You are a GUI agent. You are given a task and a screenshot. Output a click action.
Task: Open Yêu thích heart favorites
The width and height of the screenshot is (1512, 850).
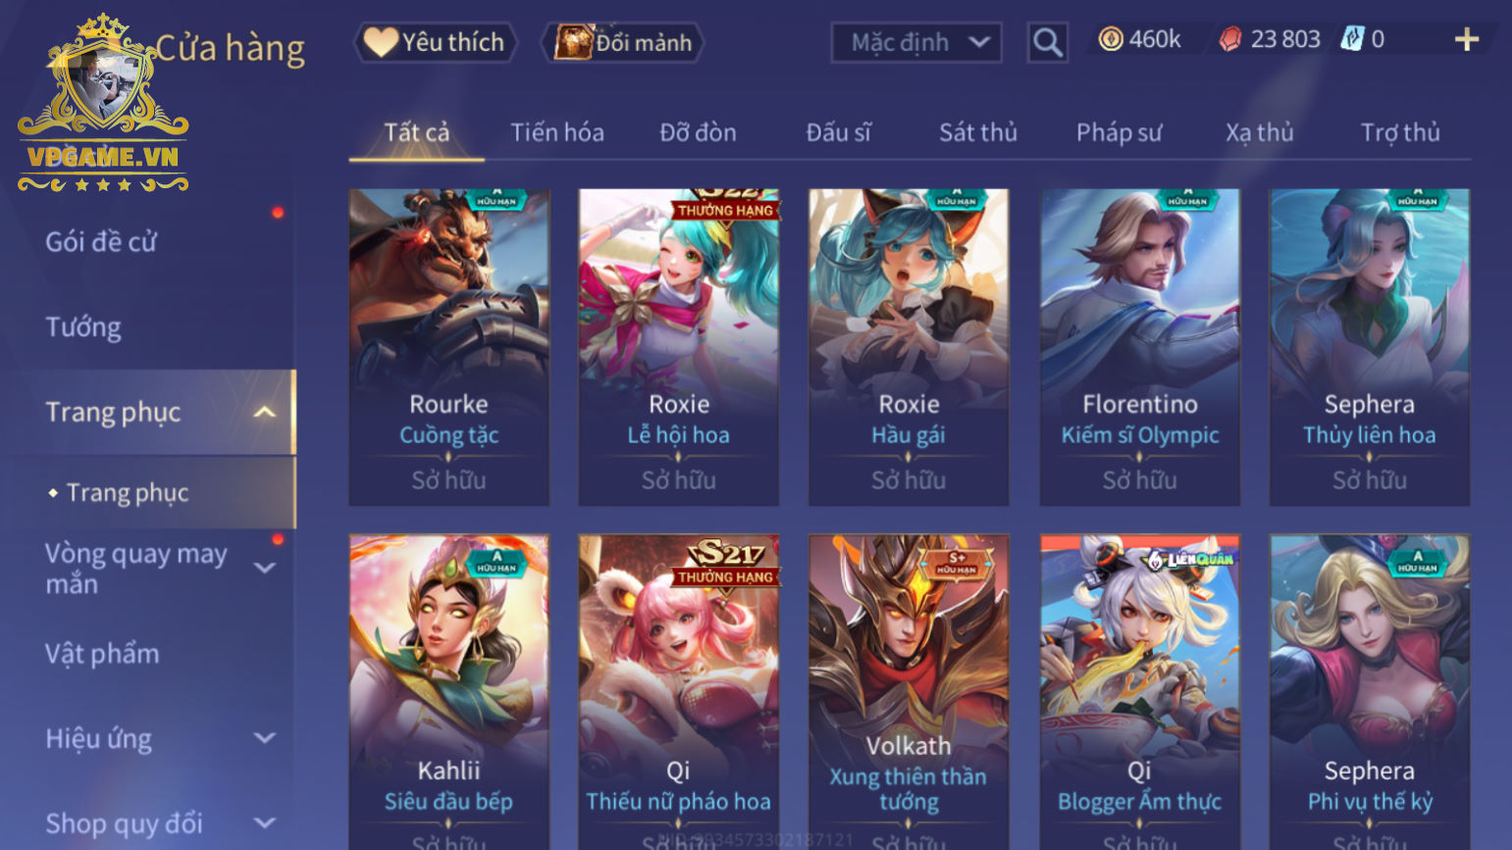click(434, 42)
